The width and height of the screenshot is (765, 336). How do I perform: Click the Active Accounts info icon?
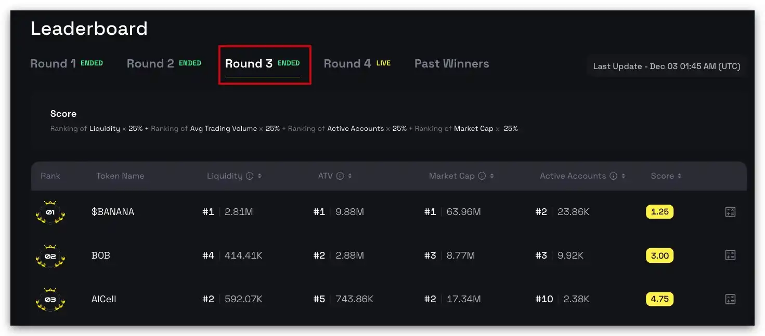614,176
